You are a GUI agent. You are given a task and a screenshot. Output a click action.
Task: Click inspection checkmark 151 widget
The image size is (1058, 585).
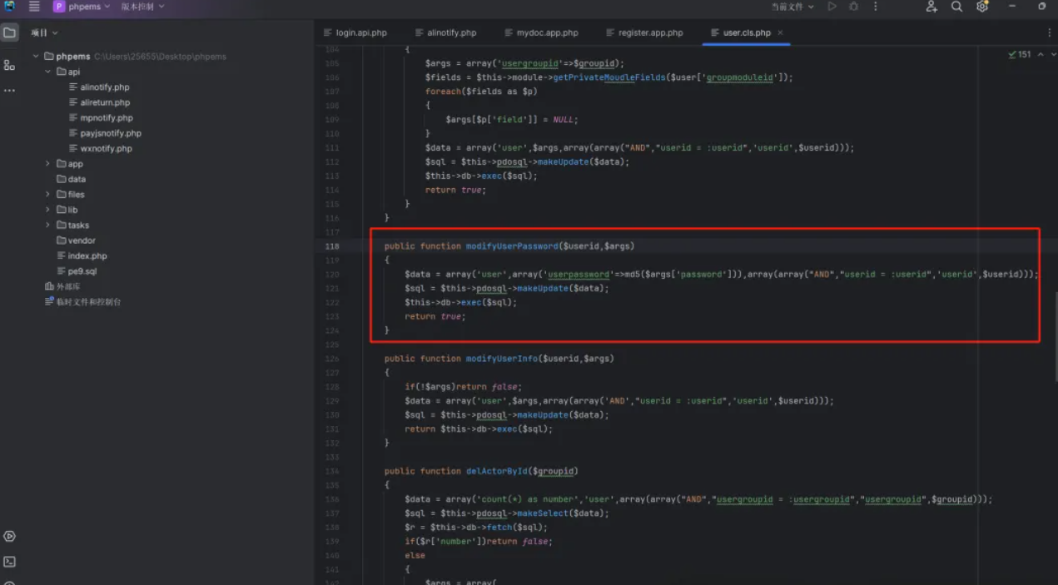1020,55
